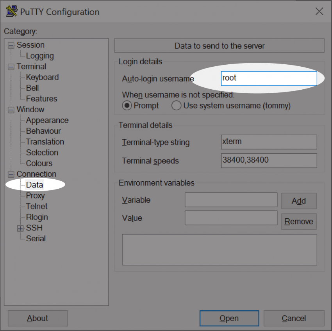This screenshot has height=331, width=332.
Task: Click the Auto-login username field containing root
Action: [x=269, y=78]
